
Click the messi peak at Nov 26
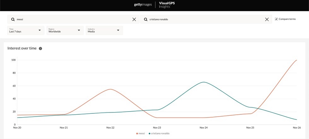click(296, 60)
